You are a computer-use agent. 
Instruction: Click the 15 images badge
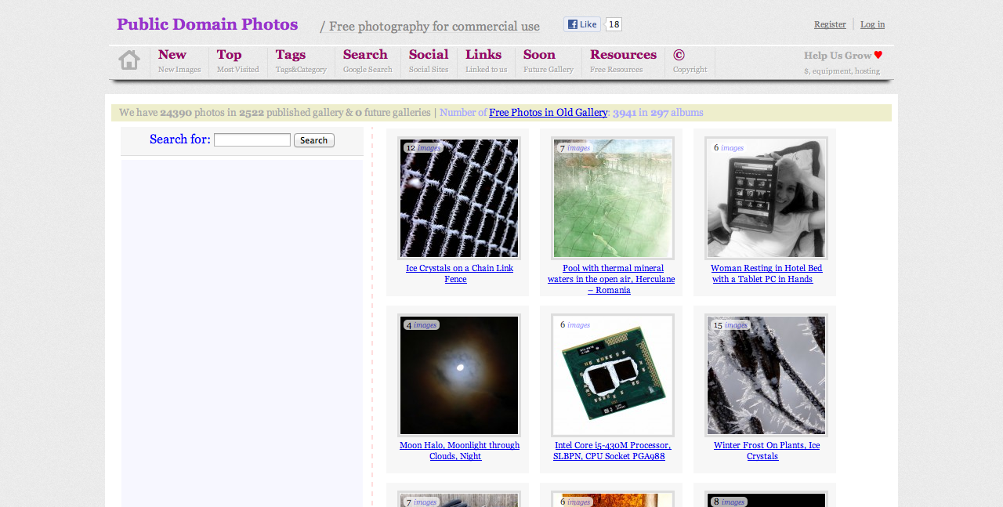tap(730, 324)
